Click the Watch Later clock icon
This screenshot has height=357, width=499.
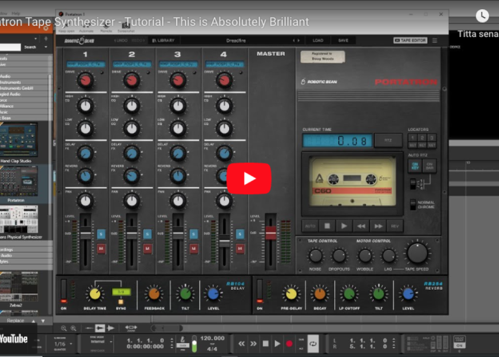(482, 15)
